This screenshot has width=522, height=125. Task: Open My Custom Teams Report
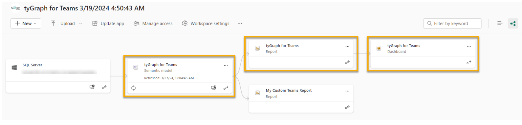(x=289, y=90)
